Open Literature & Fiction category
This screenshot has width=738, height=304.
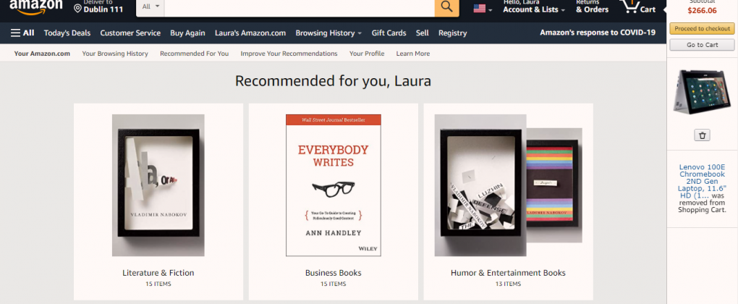coord(158,273)
